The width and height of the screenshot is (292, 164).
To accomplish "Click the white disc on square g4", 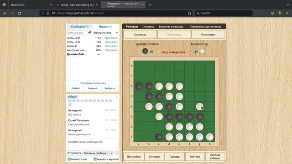I will [200, 107].
